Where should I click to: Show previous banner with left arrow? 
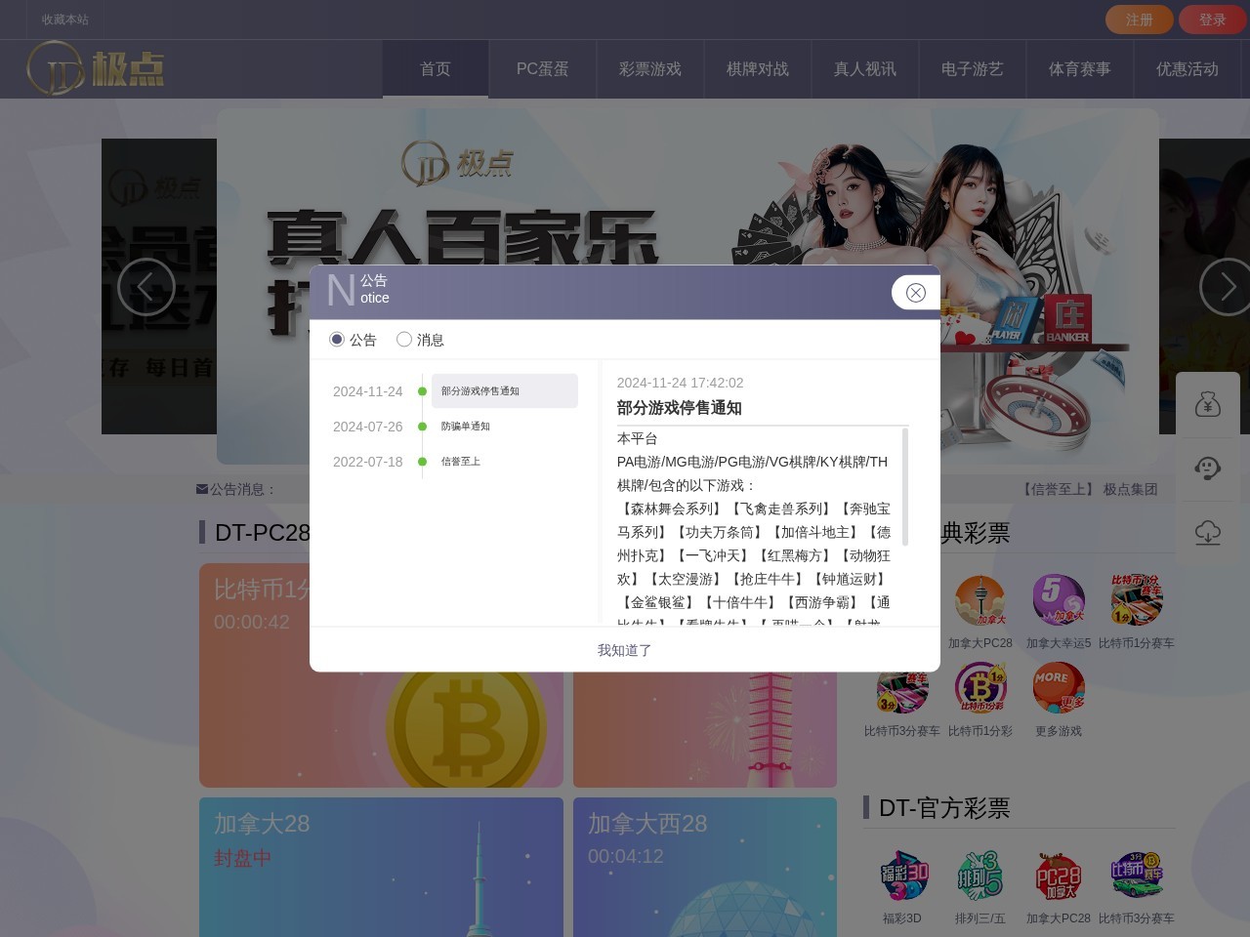click(x=146, y=287)
